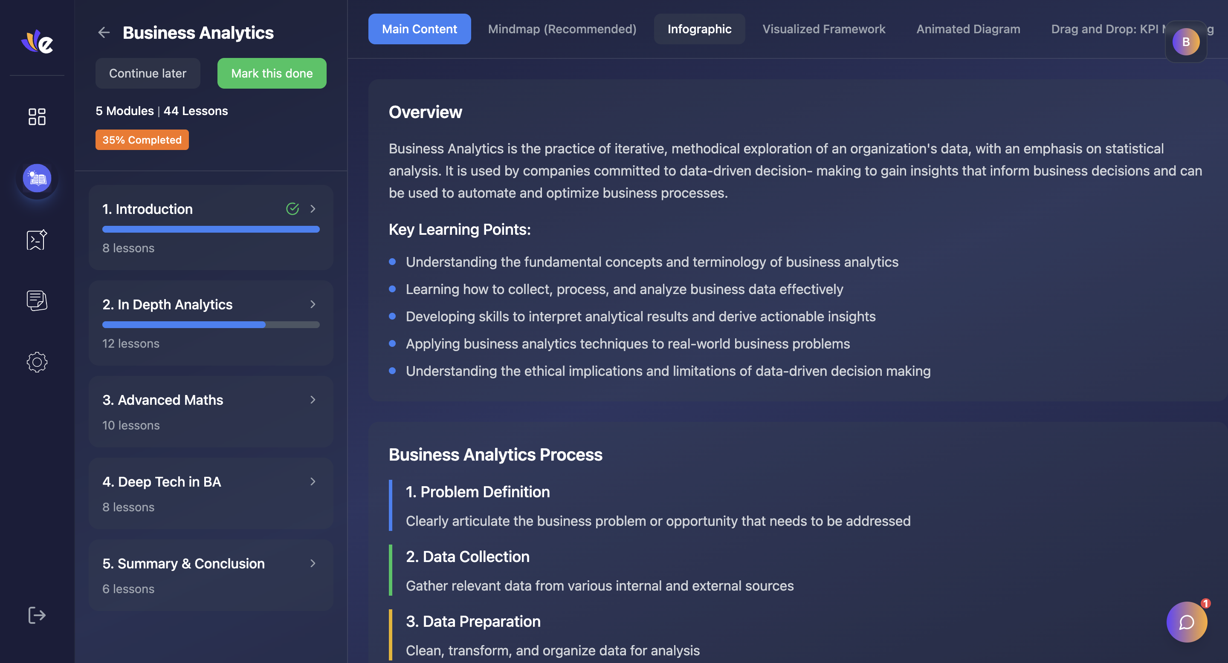
Task: Open the dashboard grid icon
Action: pyautogui.click(x=37, y=117)
